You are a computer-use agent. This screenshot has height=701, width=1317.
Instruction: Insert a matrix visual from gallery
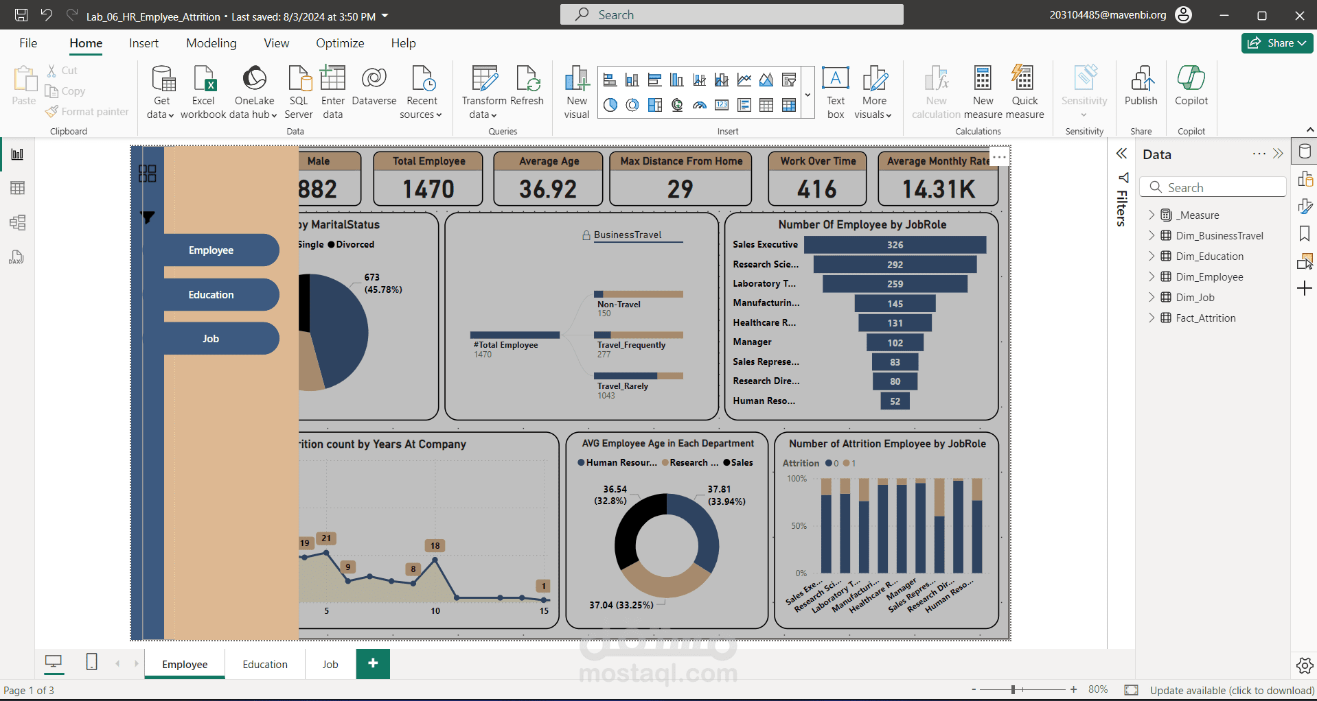(x=789, y=105)
